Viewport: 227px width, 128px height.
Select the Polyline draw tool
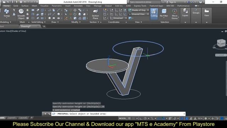pyautogui.click(x=50, y=10)
